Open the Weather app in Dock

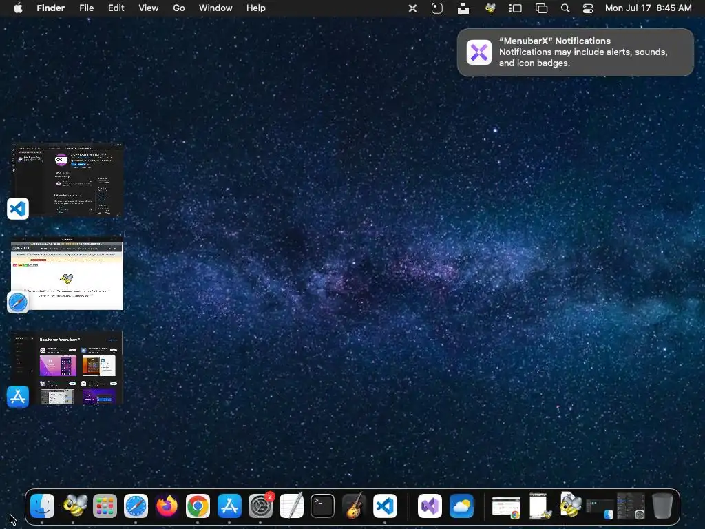click(x=461, y=506)
